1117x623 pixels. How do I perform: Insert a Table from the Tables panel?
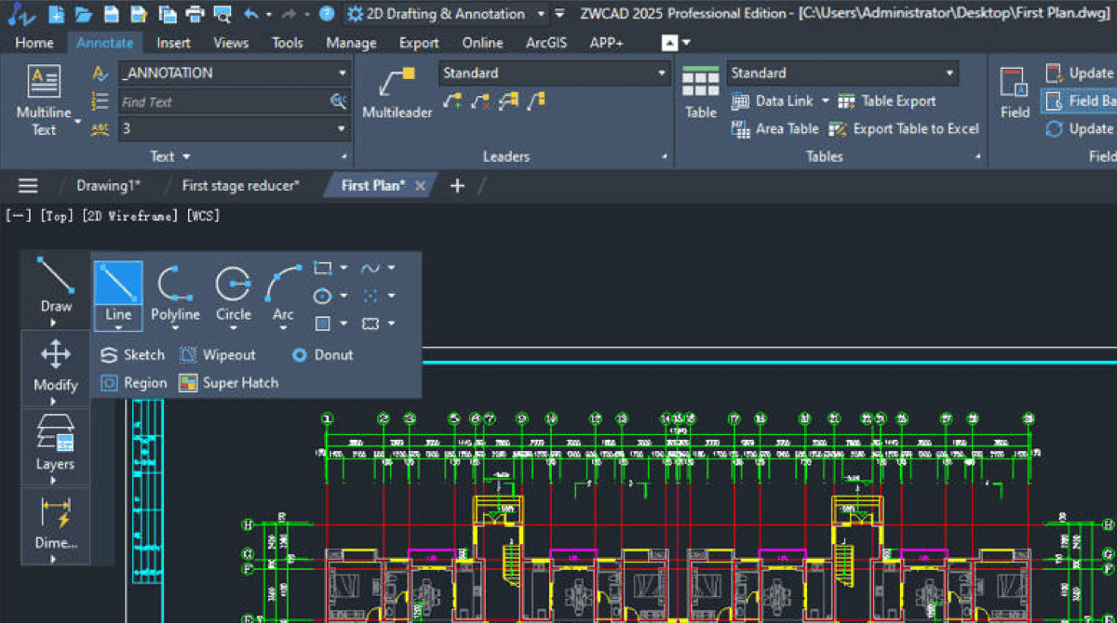701,93
